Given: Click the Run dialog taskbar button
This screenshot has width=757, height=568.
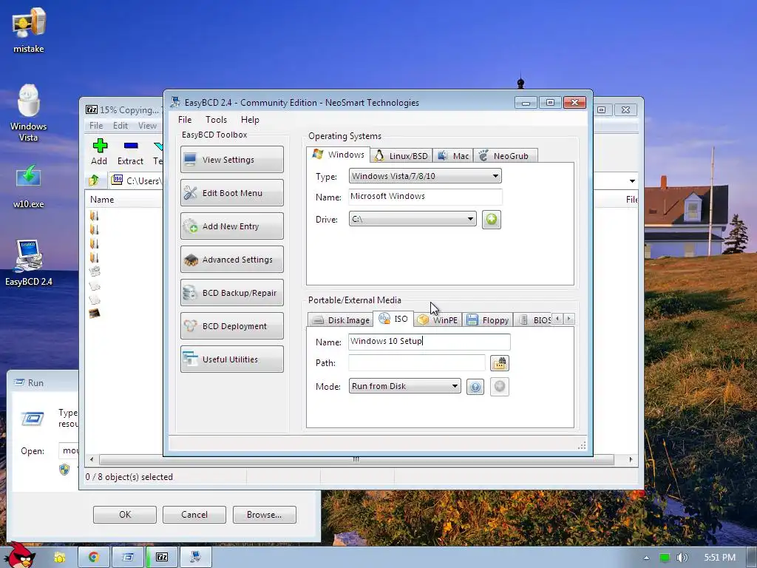Looking at the screenshot, I should point(128,558).
